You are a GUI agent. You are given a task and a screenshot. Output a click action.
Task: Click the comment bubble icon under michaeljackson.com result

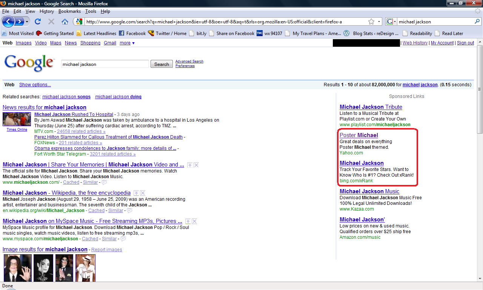point(104,182)
